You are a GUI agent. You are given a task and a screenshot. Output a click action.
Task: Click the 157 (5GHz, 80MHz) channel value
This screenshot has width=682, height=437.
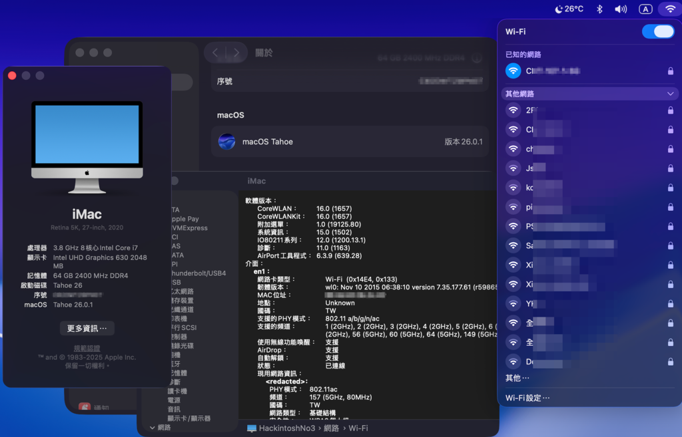point(340,397)
